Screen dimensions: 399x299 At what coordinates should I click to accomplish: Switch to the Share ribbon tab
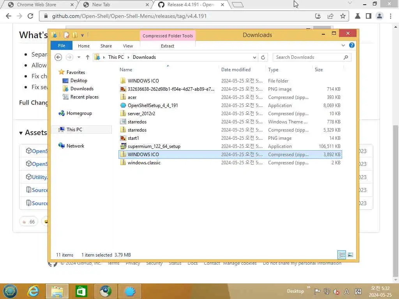pyautogui.click(x=106, y=46)
